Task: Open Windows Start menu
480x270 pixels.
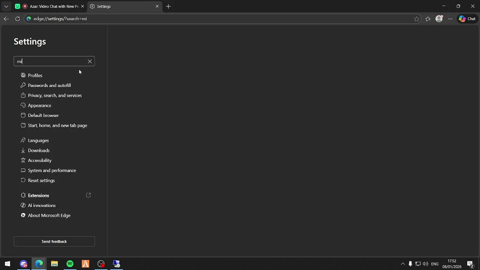Action: 7,264
